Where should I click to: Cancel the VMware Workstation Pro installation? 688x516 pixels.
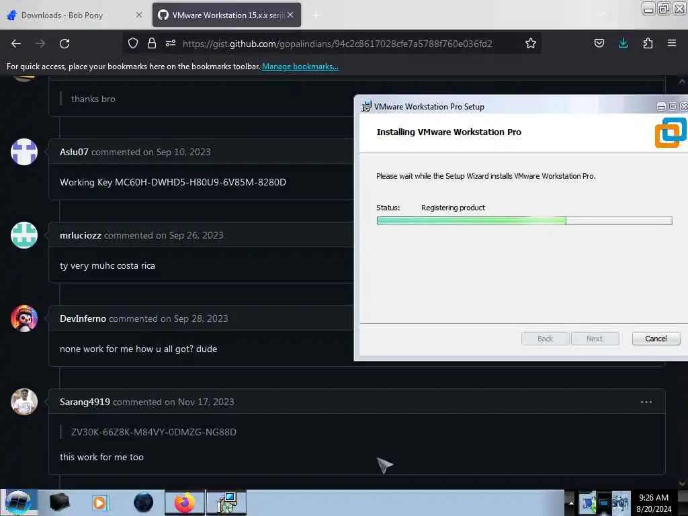(656, 339)
